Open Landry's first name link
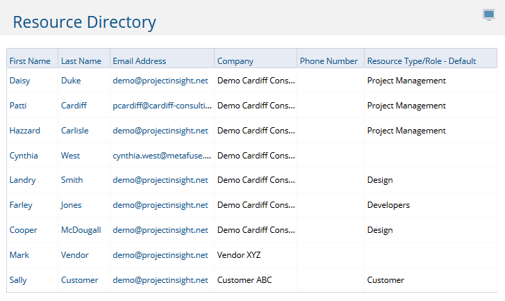505x301 pixels. coord(22,180)
